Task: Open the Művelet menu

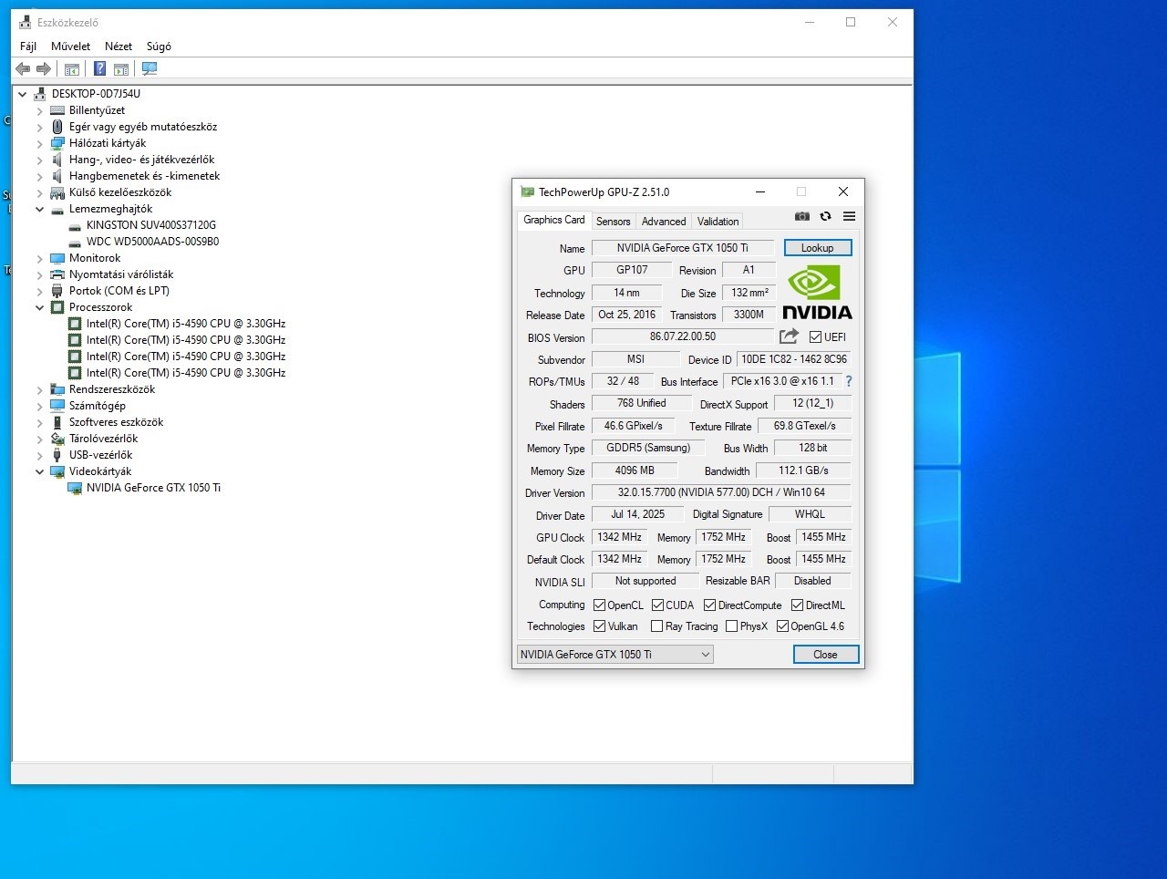Action: click(70, 47)
